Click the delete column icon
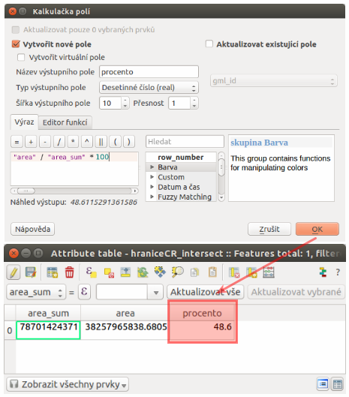 coord(234,272)
